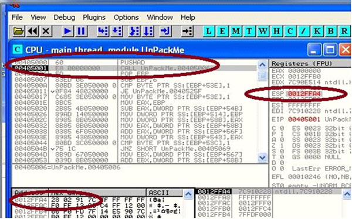The height and width of the screenshot is (219, 352).
Task: Click stack pane scrollbar up arrow
Action: 347,194
